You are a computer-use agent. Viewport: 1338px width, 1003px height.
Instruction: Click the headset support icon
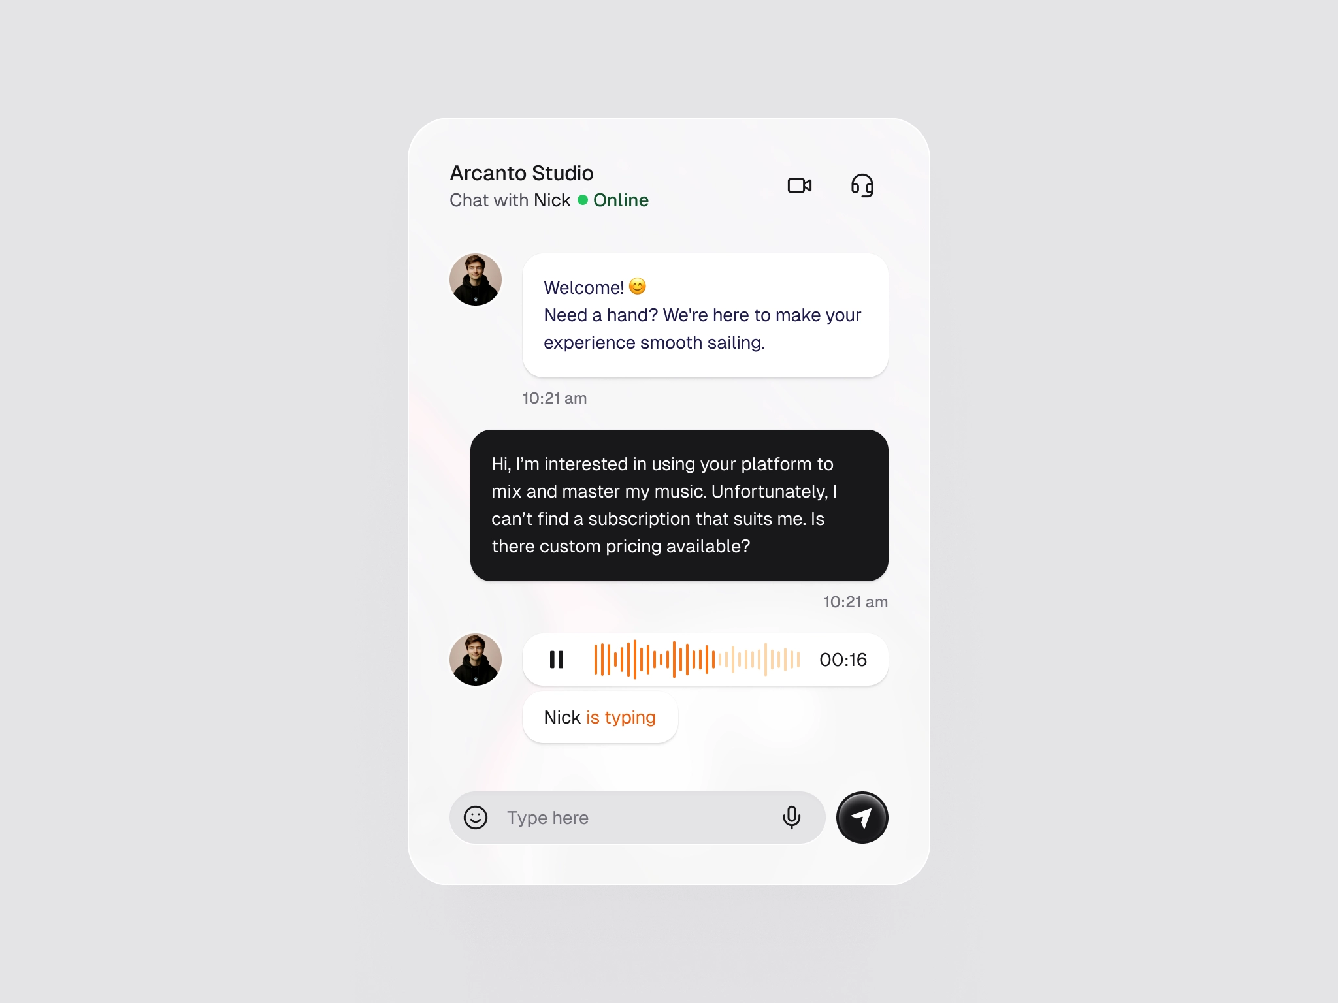pyautogui.click(x=863, y=185)
